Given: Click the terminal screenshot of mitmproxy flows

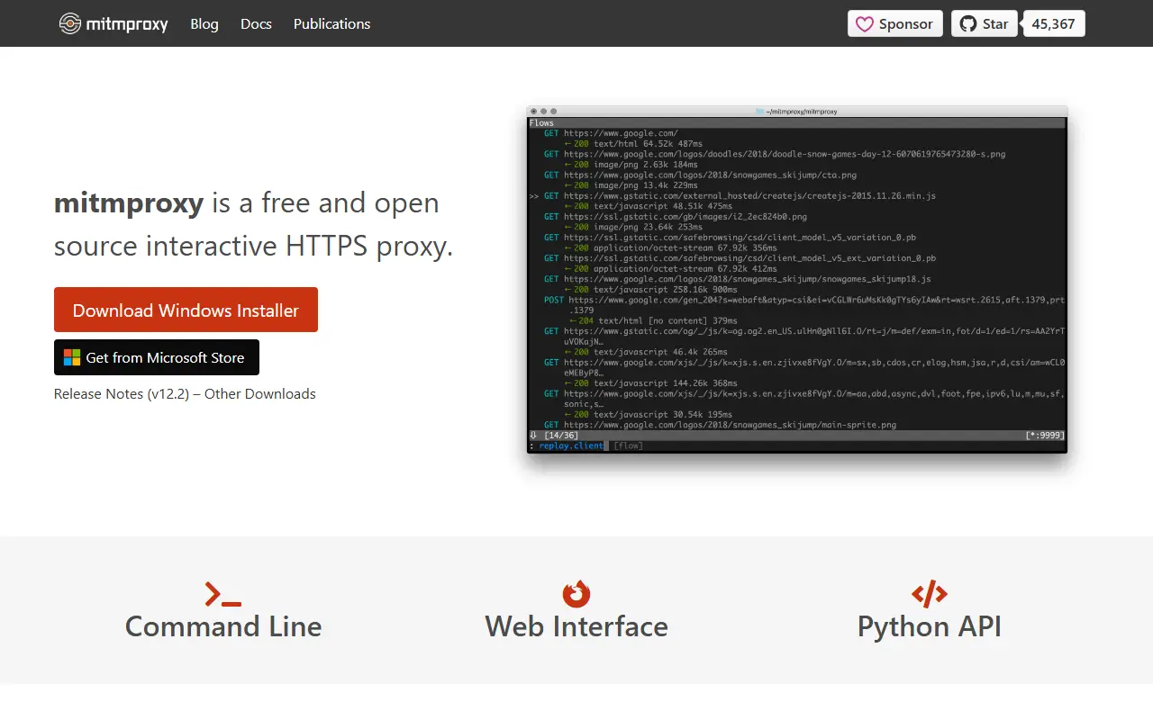Looking at the screenshot, I should pos(797,279).
